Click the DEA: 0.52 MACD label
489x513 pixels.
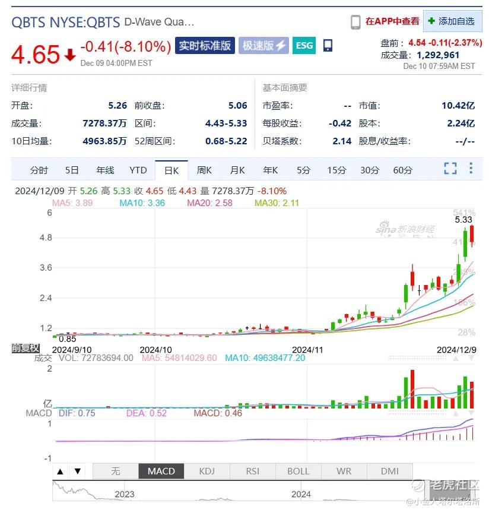[147, 413]
